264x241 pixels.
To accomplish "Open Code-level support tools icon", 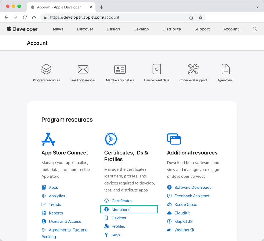I will point(193,69).
